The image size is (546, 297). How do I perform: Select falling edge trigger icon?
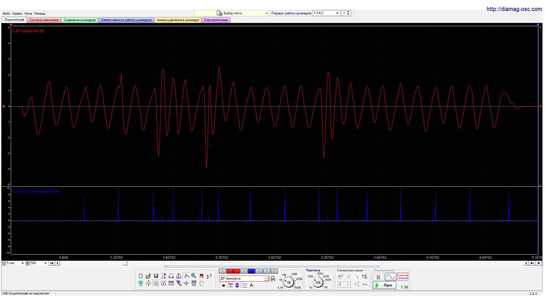point(357,276)
